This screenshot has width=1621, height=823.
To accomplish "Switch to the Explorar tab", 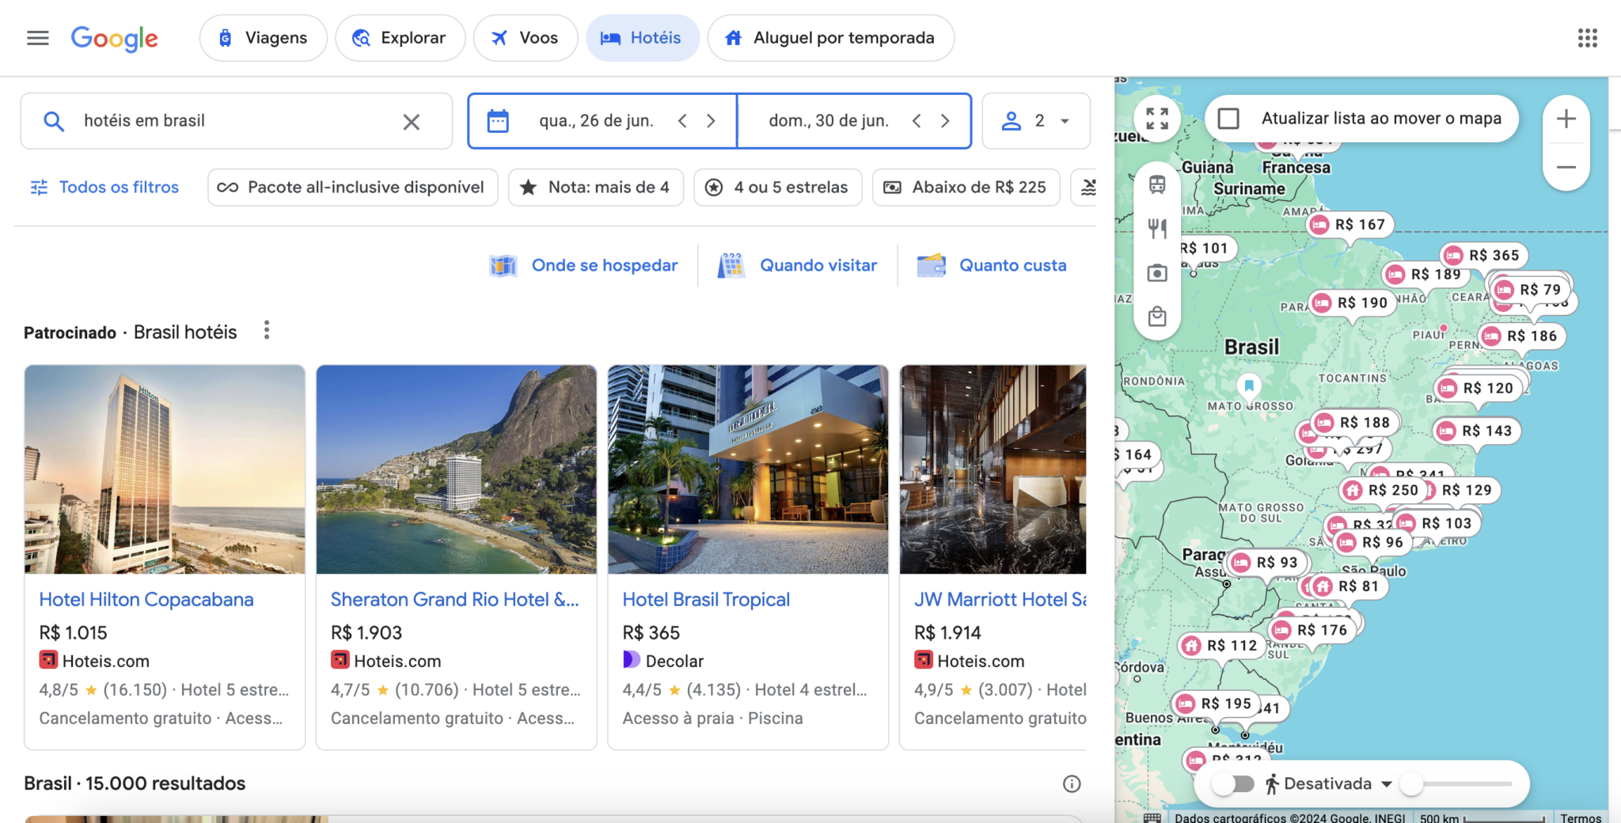I will click(x=401, y=38).
